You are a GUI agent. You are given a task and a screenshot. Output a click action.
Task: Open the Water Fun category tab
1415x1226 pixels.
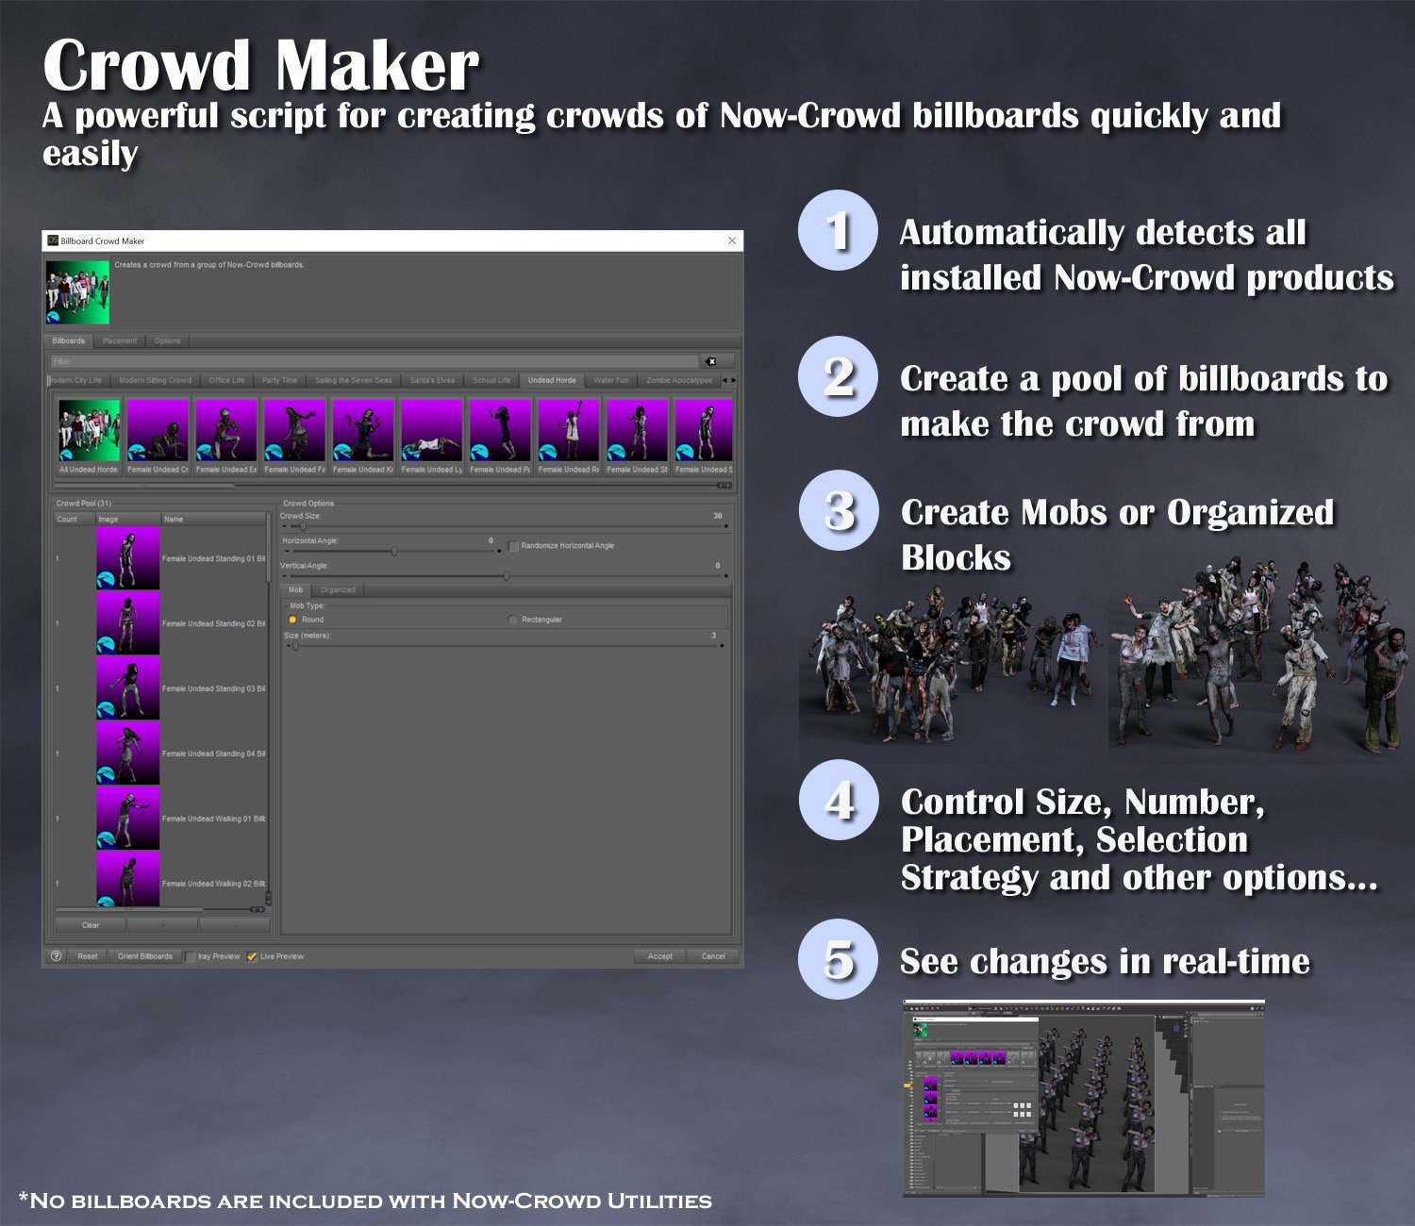pyautogui.click(x=611, y=380)
